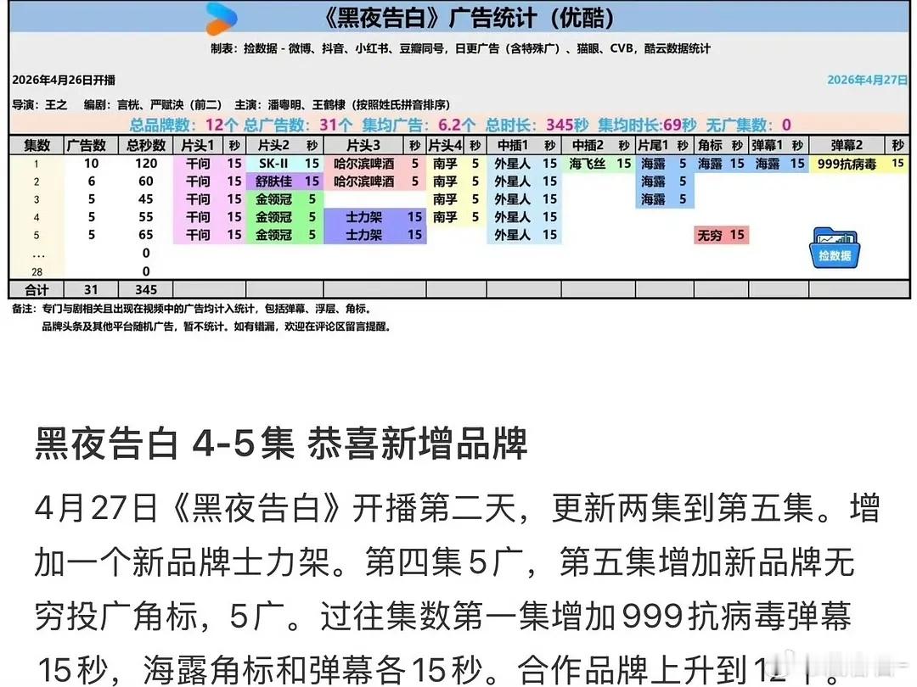Click the 南孚 cell in episode 4 row
917x687 pixels.
coord(445,217)
